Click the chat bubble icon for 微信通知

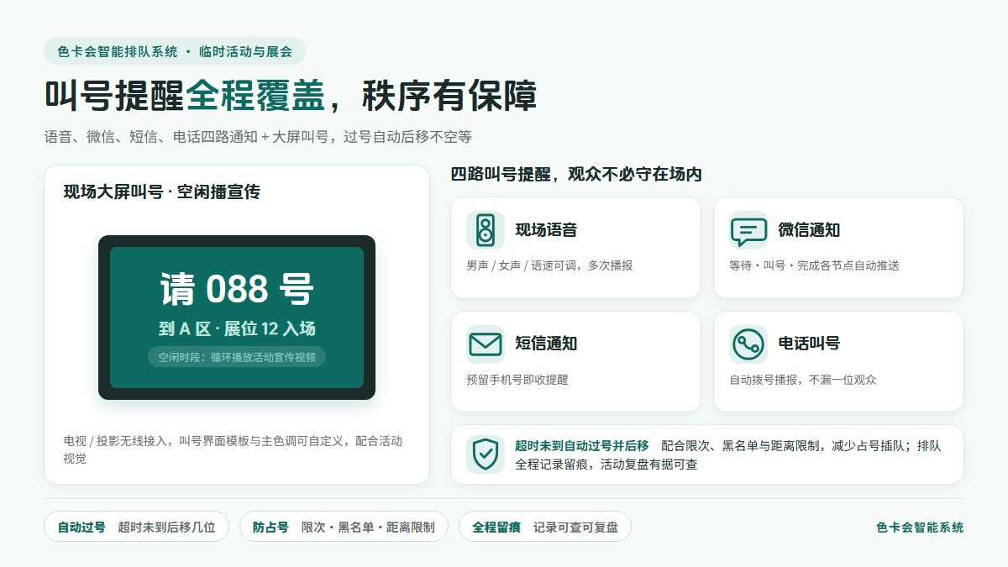click(748, 230)
